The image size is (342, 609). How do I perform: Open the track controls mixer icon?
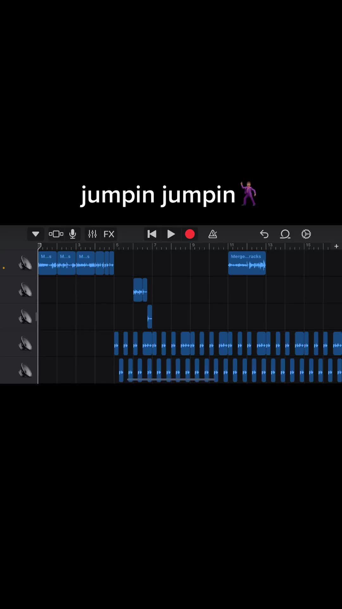pyautogui.click(x=92, y=234)
